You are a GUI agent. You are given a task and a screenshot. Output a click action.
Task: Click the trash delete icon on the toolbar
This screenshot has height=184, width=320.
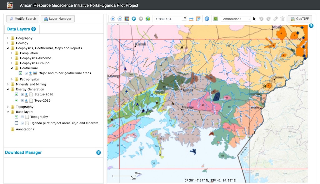pos(282,19)
